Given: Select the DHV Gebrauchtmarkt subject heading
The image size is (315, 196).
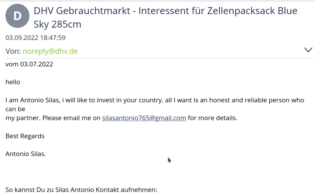Looking at the screenshot, I should (x=165, y=17).
